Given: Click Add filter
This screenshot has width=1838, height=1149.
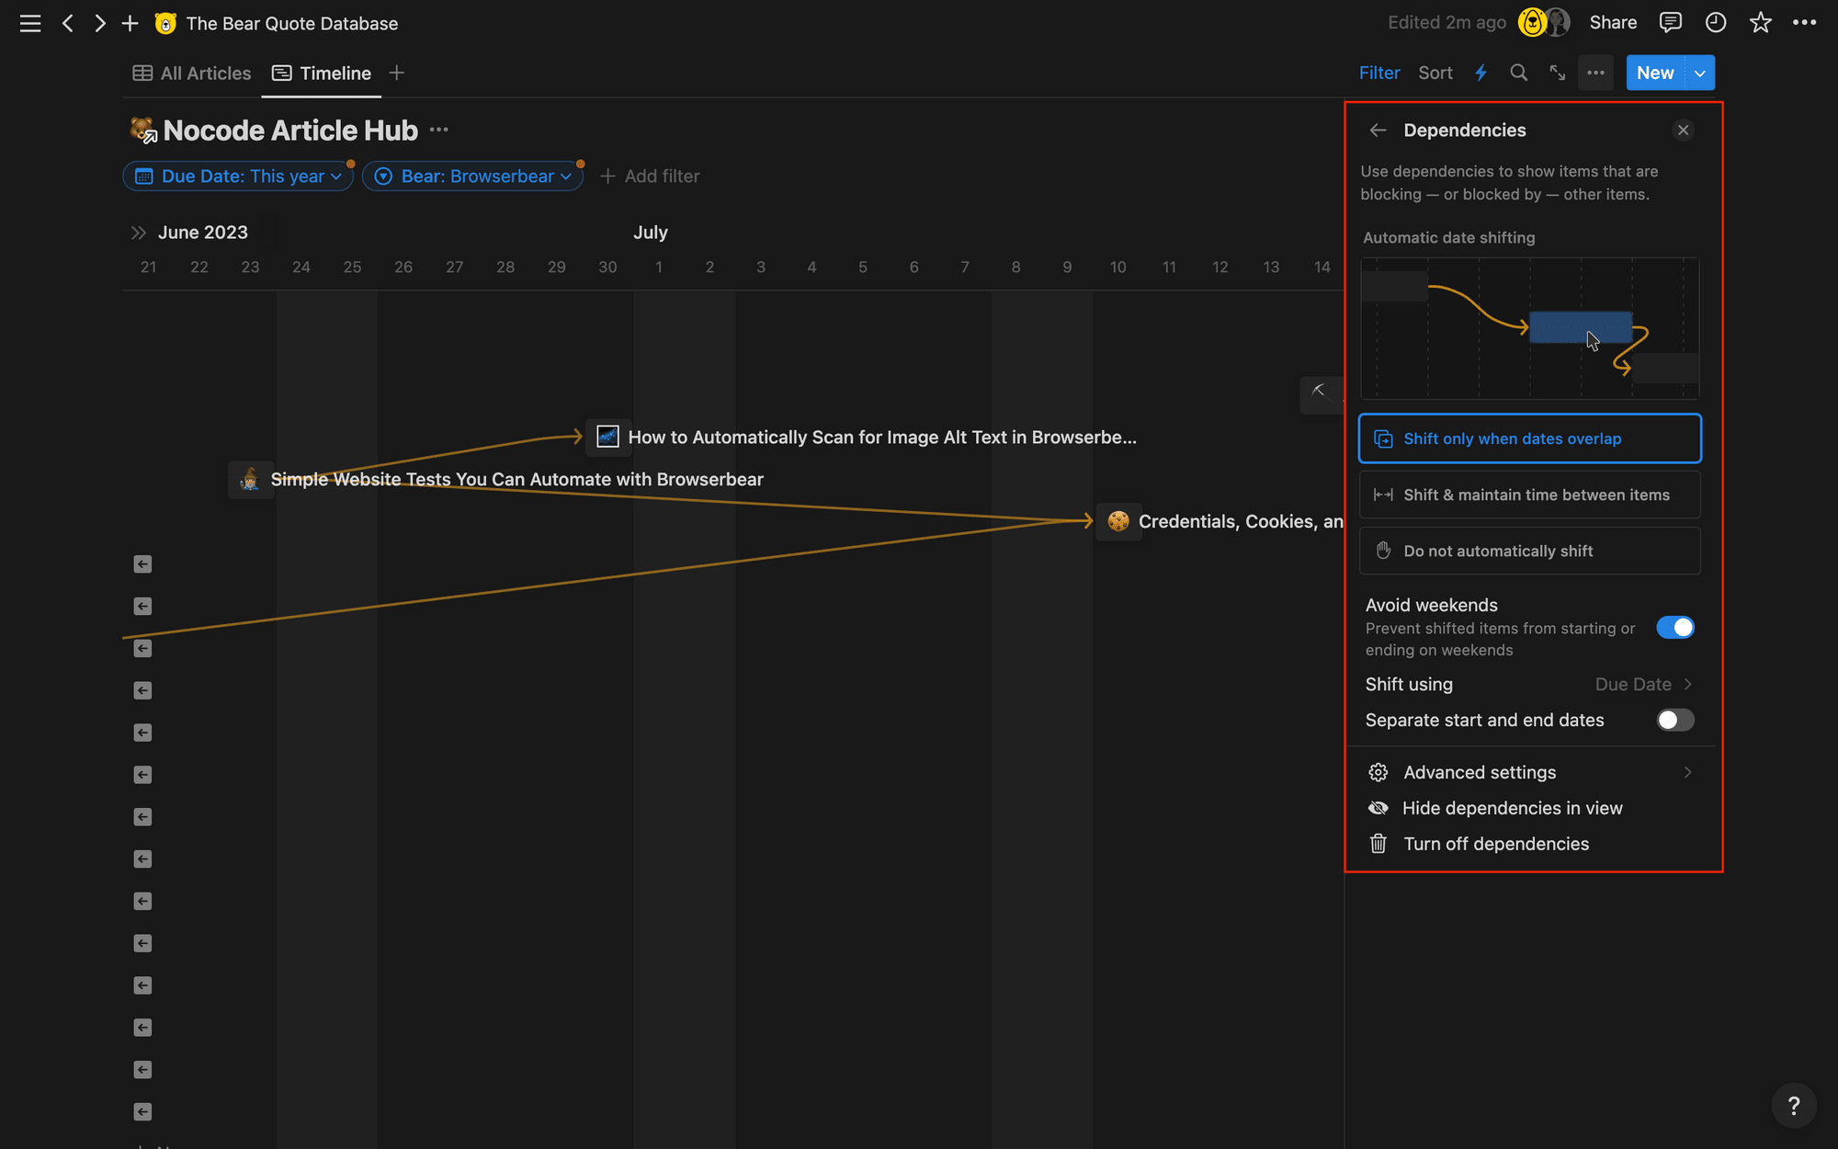Looking at the screenshot, I should tap(649, 176).
